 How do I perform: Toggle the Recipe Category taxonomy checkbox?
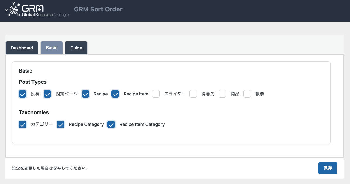click(x=61, y=124)
